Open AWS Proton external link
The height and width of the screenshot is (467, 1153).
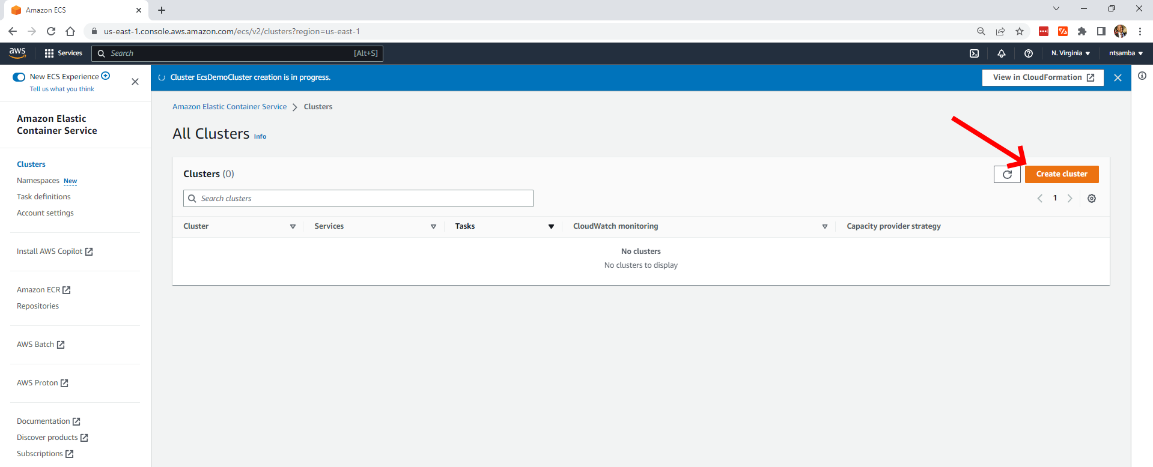tap(43, 383)
